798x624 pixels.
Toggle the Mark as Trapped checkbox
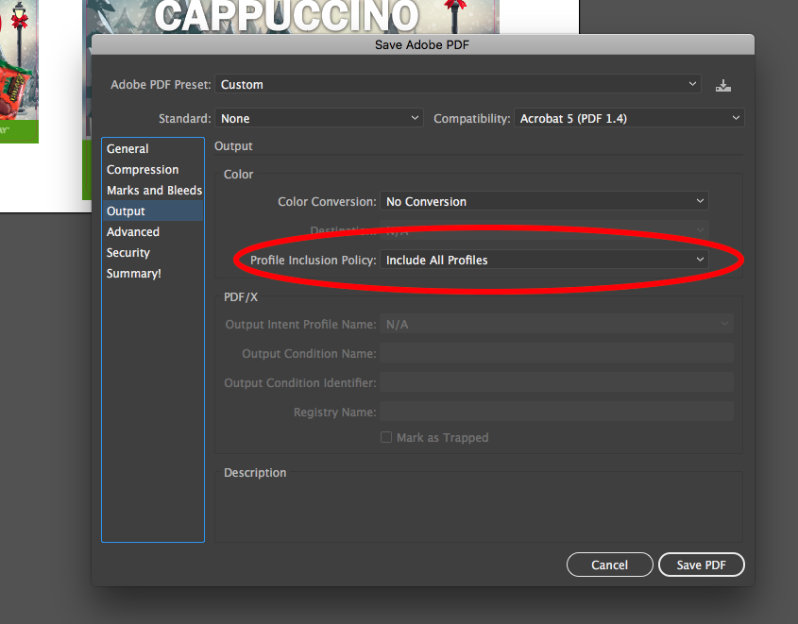[386, 437]
